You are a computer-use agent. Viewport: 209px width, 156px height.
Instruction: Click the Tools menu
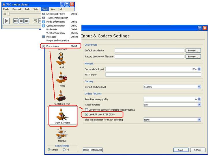(x=45, y=9)
